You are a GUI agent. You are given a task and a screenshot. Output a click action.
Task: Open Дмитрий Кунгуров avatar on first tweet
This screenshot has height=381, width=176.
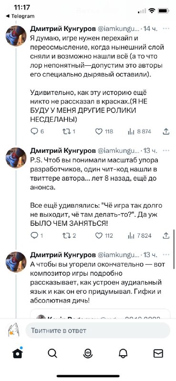coord(16,35)
